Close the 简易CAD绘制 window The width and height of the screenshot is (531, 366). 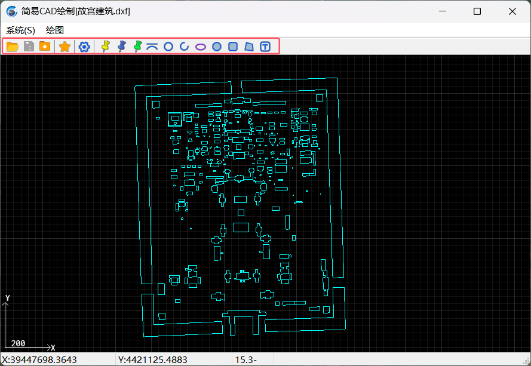click(512, 11)
